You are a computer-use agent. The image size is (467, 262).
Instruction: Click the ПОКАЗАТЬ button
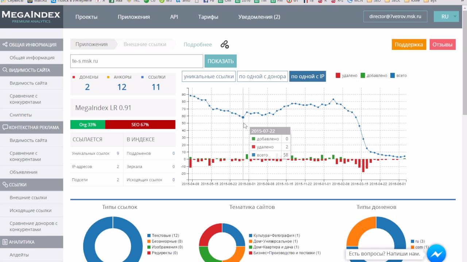tap(220, 61)
